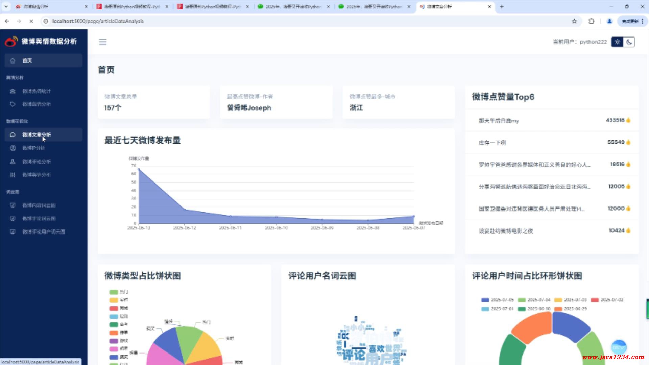This screenshot has height=365, width=649.
Task: Click the hamburger sidebar collapse icon
Action: click(x=102, y=42)
